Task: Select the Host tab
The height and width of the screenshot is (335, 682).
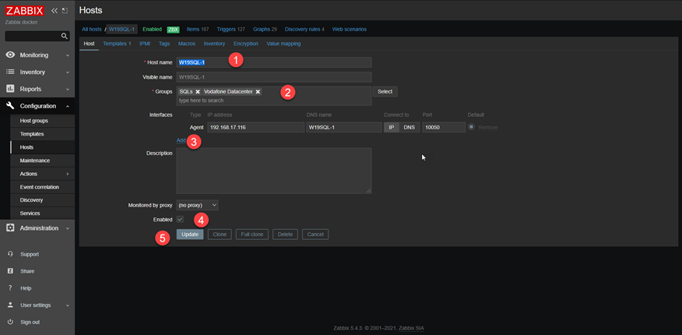Action: tap(90, 44)
